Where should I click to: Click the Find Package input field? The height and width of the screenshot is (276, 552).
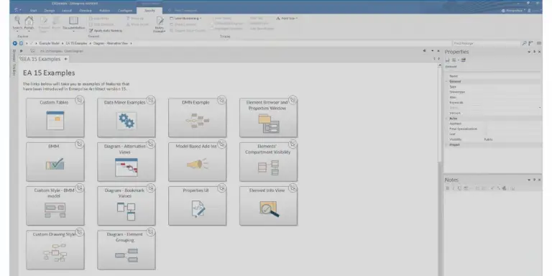coord(486,43)
